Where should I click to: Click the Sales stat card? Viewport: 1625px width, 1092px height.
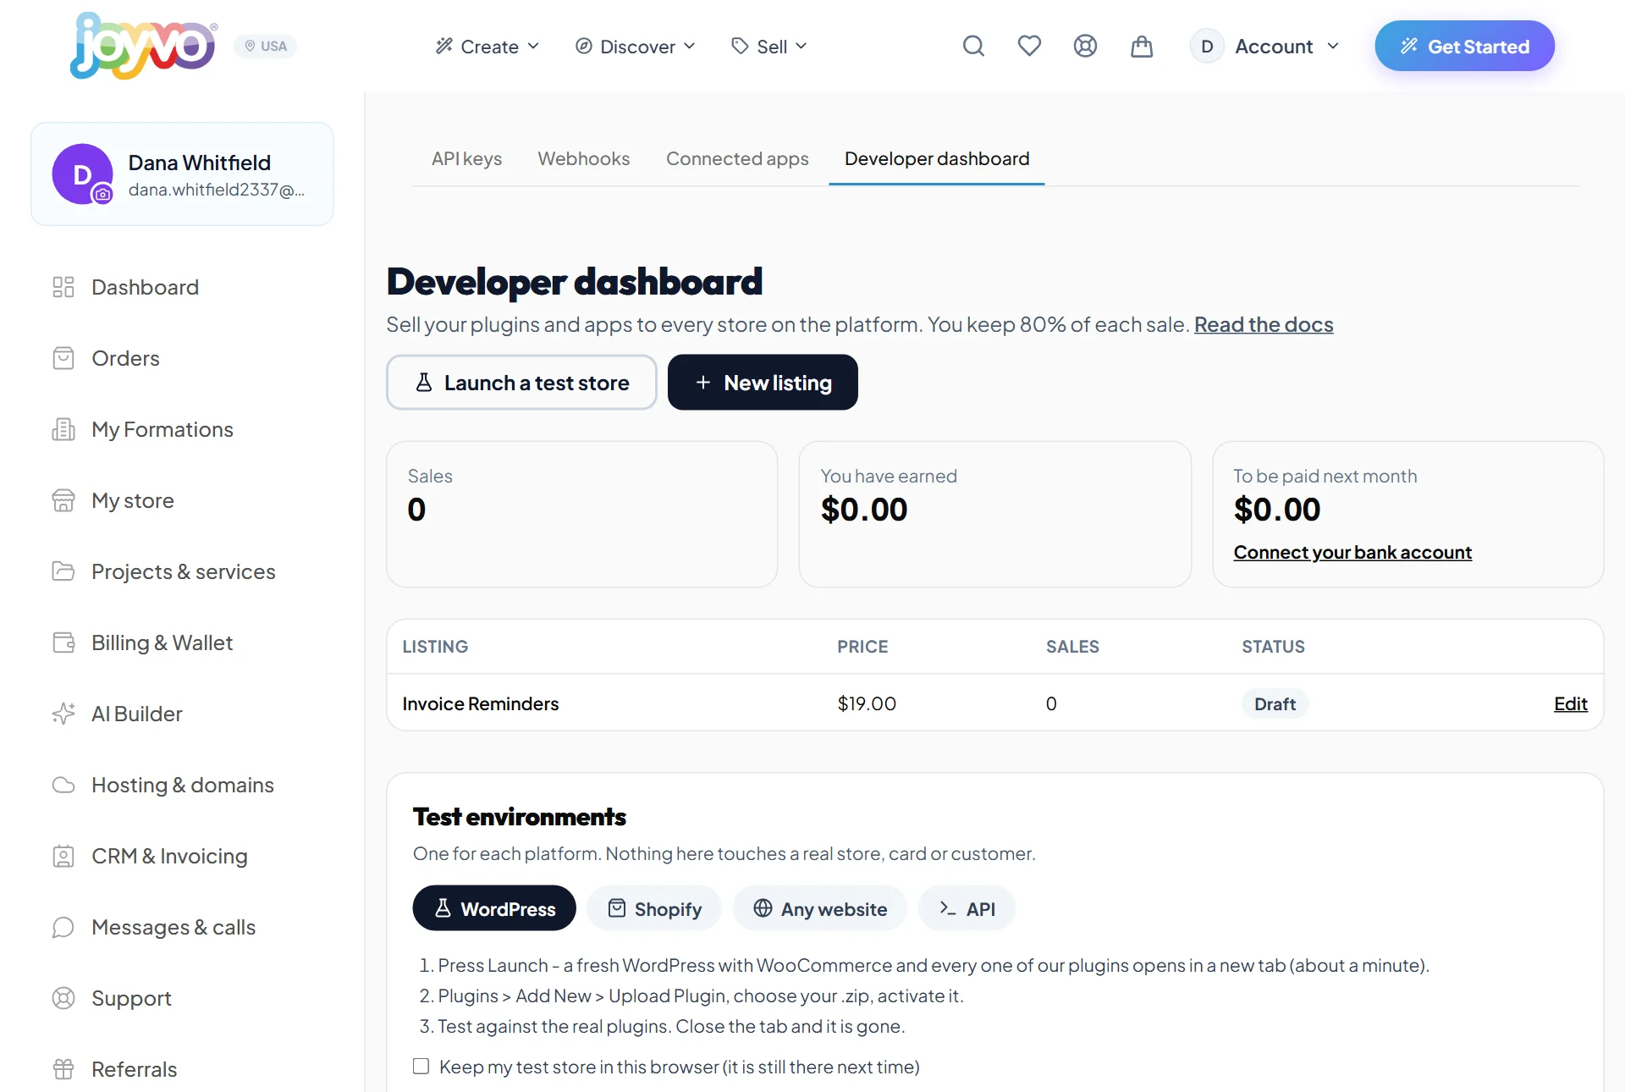click(x=582, y=514)
